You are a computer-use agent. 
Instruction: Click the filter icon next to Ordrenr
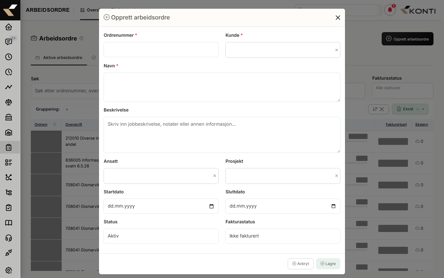point(55,124)
